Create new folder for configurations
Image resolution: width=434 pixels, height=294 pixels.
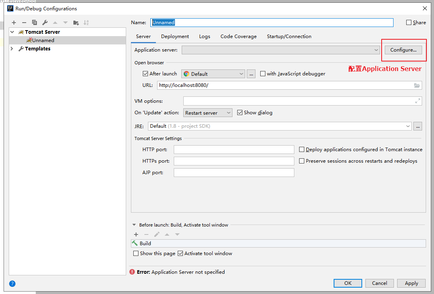pyautogui.click(x=76, y=23)
